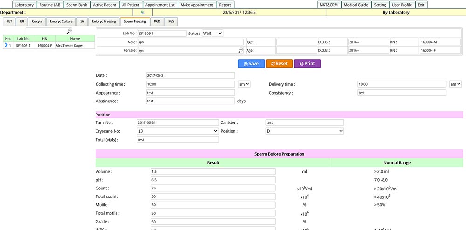Open the Laboratory menu

24,5
